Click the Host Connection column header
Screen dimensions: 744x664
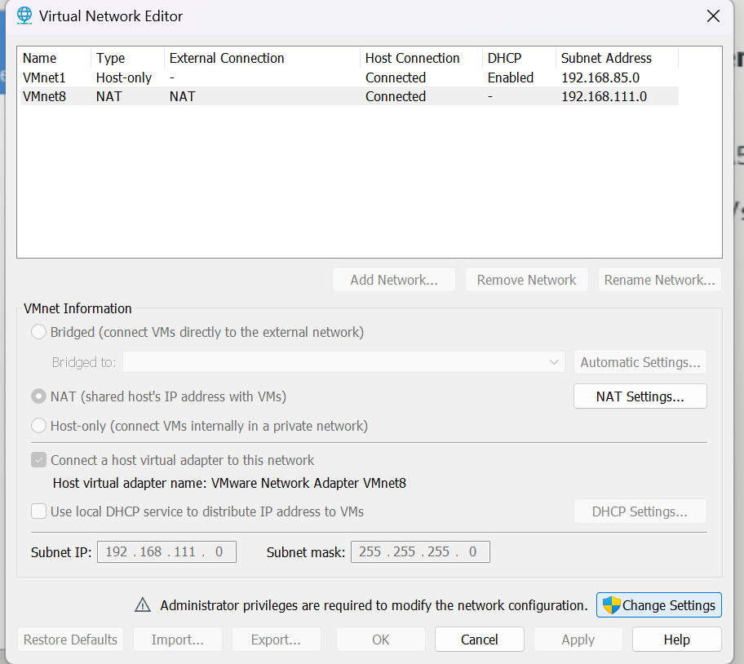pyautogui.click(x=421, y=58)
